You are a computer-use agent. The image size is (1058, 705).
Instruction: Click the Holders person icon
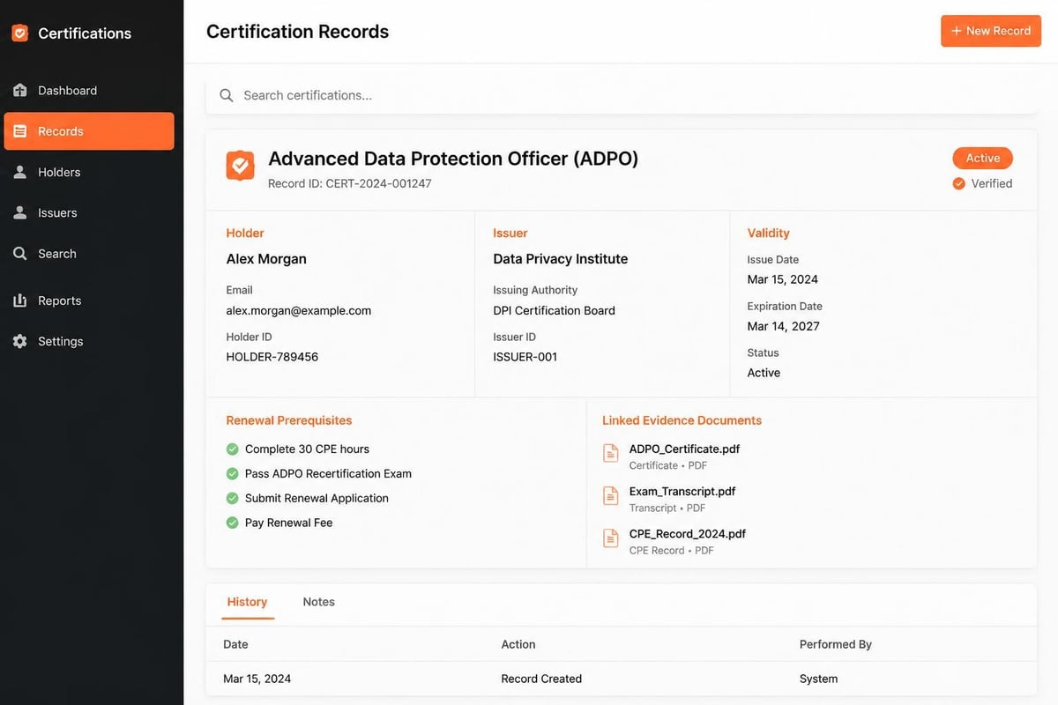20,172
